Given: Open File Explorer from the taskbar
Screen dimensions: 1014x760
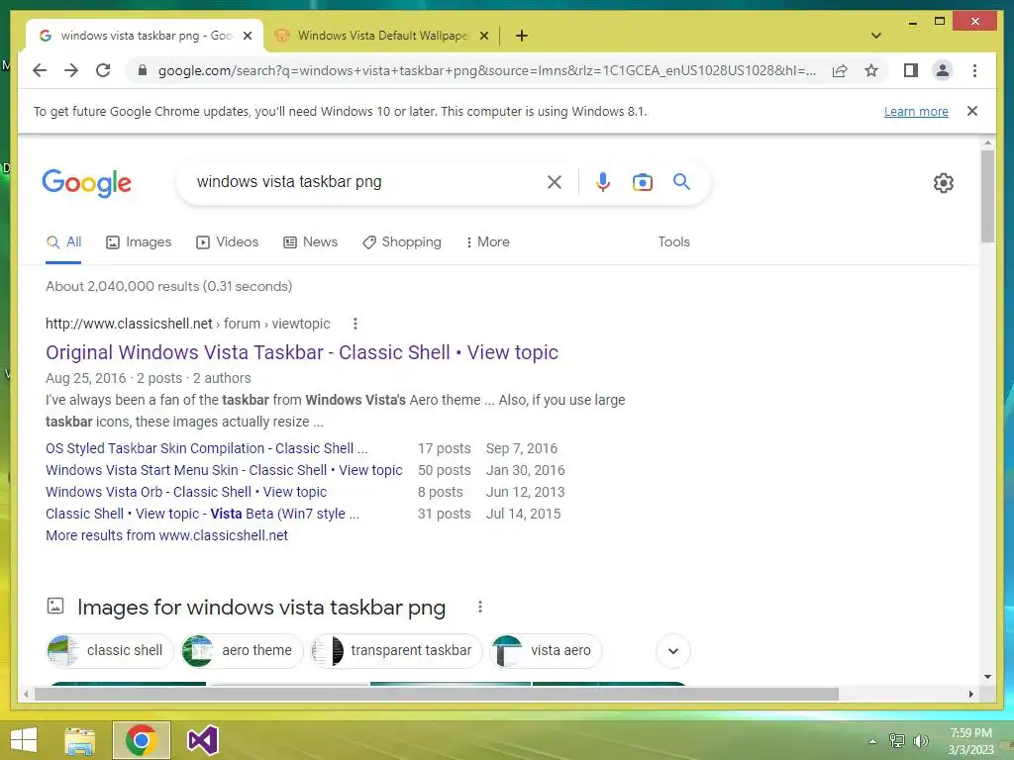Looking at the screenshot, I should pyautogui.click(x=79, y=740).
